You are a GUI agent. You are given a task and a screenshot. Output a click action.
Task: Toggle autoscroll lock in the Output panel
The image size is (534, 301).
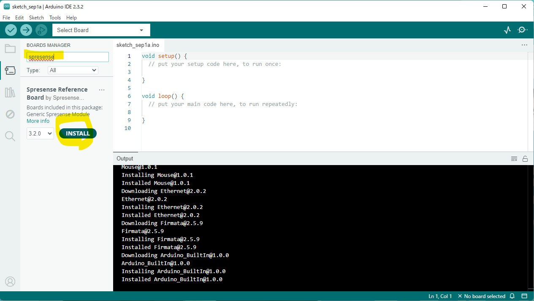pos(525,158)
